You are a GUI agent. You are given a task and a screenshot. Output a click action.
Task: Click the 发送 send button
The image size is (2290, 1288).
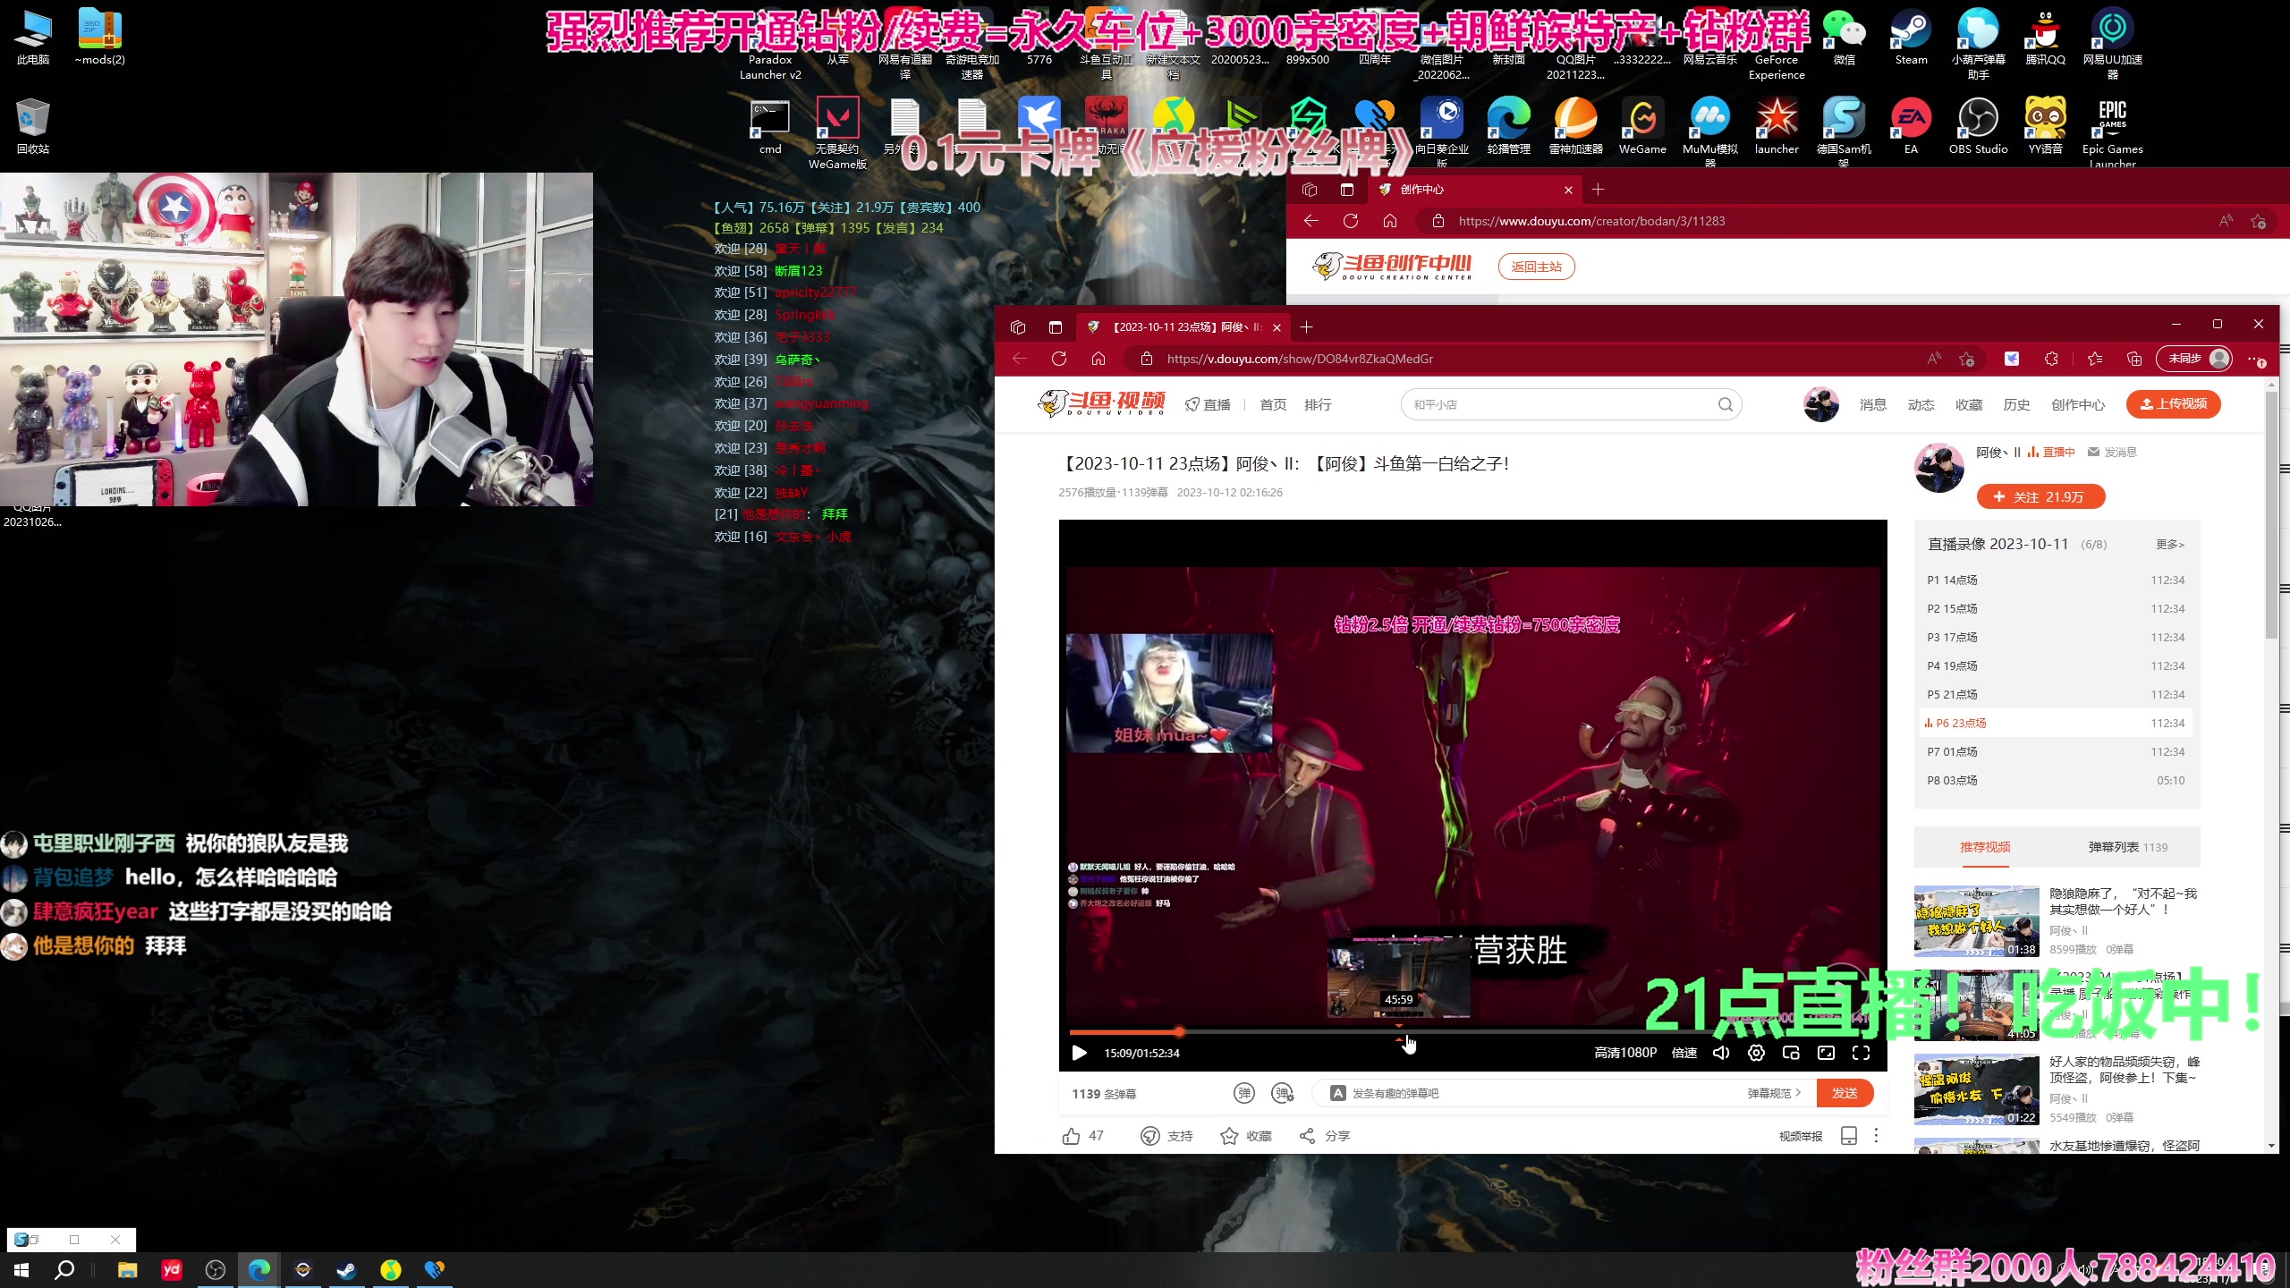[x=1845, y=1093]
